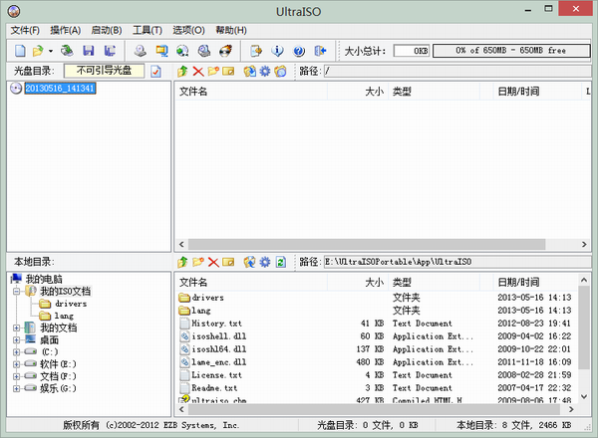The image size is (598, 438).
Task: Open the 选项(O) menu
Action: (188, 30)
